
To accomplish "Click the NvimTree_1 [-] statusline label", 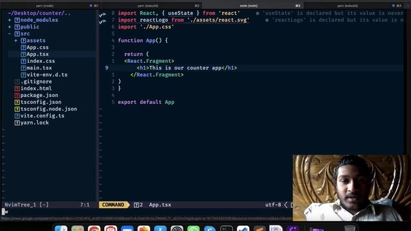I will pos(27,205).
